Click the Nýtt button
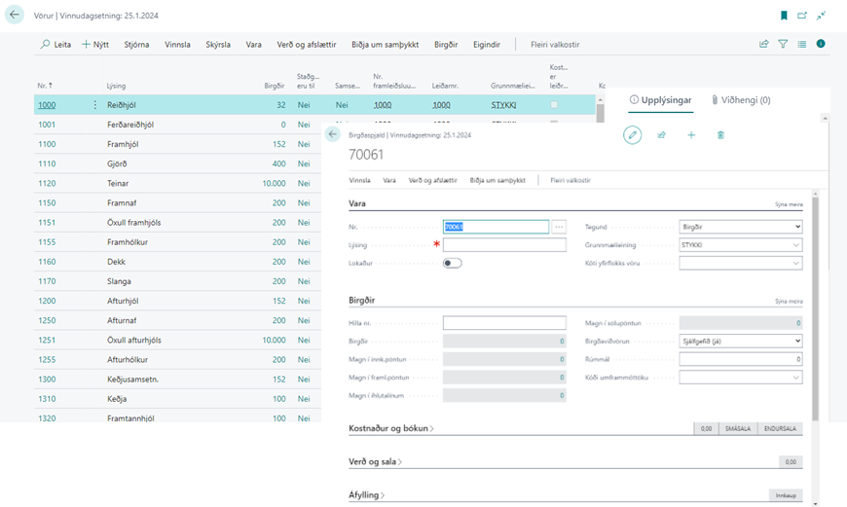 [x=95, y=45]
